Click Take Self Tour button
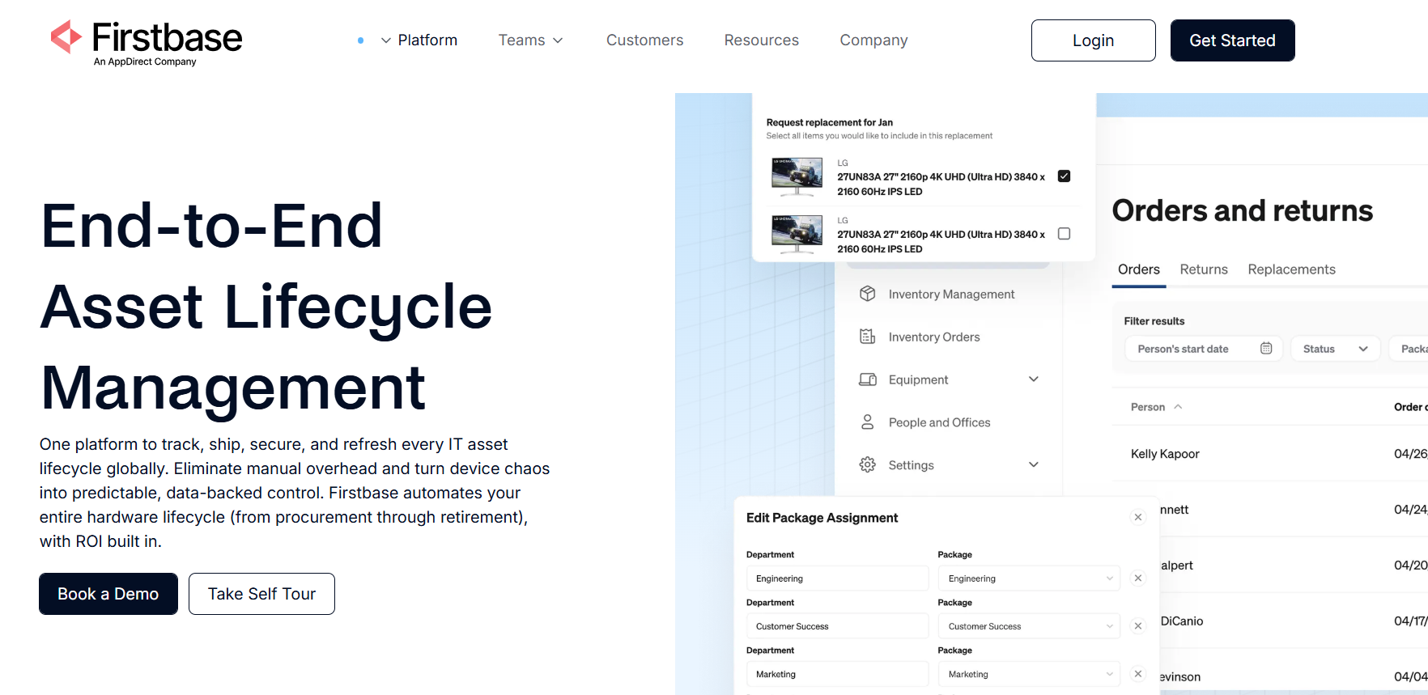The width and height of the screenshot is (1428, 695). (x=261, y=594)
